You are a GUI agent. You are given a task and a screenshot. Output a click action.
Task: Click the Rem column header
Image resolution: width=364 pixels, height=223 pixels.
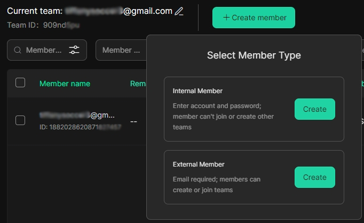click(x=138, y=84)
